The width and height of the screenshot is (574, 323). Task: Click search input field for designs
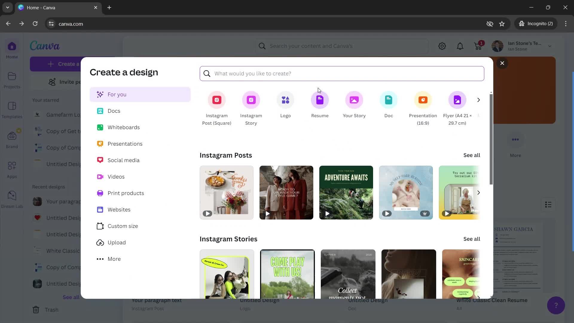(x=342, y=73)
